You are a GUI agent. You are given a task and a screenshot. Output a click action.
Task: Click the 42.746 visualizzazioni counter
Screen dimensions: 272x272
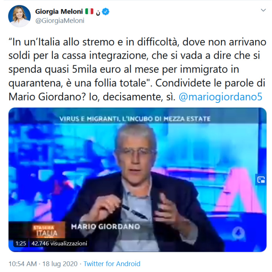tap(59, 243)
